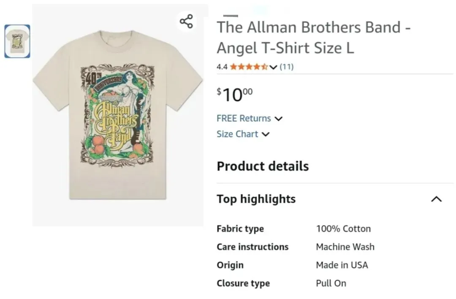Open the 11 customer reviews link
This screenshot has width=456, height=299.
point(286,67)
